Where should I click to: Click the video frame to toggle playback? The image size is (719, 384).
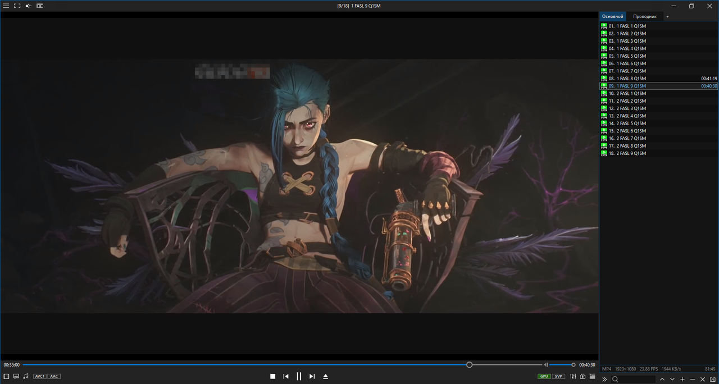click(x=299, y=185)
